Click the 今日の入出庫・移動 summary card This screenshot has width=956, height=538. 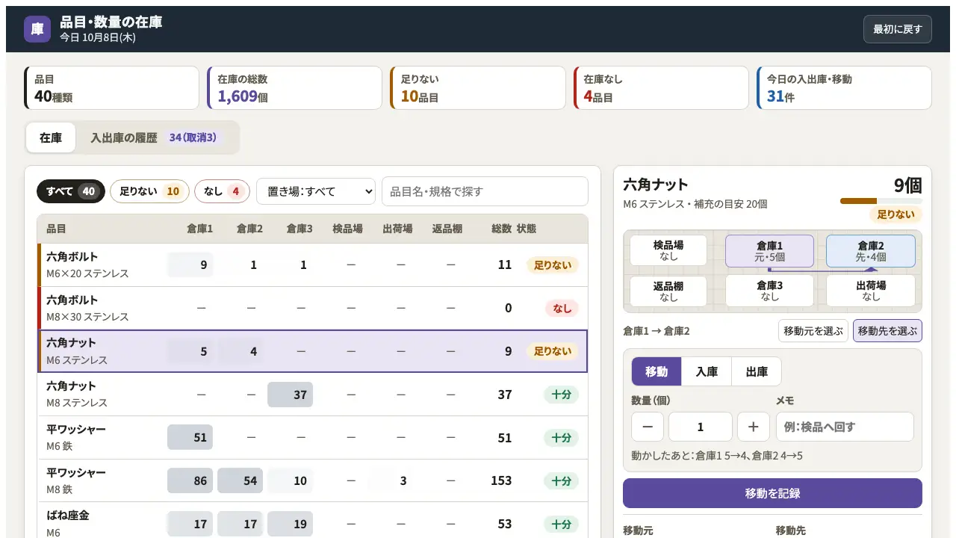tap(844, 88)
